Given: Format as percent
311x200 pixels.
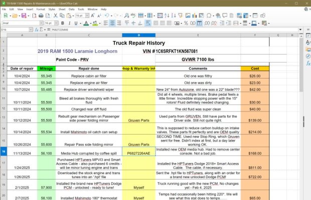Looking at the screenshot, I should click(186, 23).
